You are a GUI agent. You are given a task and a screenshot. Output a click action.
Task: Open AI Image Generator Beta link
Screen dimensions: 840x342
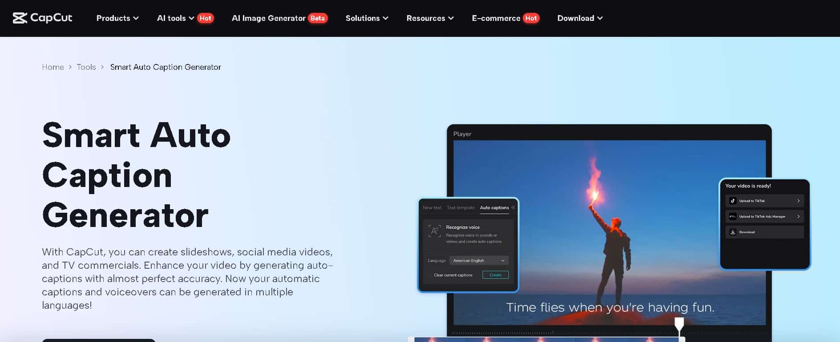coord(279,18)
